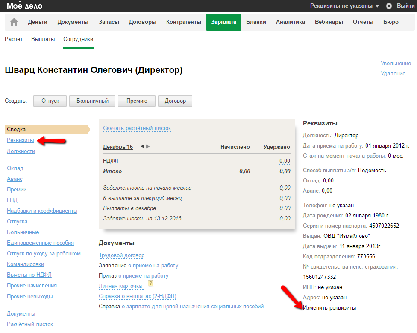The image size is (417, 333).
Task: Open the Зарплата menu tab
Action: (x=223, y=22)
